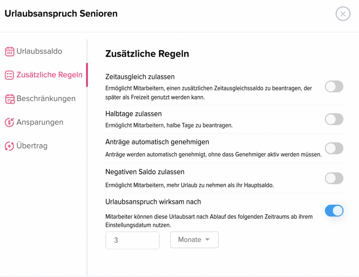This screenshot has width=359, height=277.
Task: Click the Urlaubssaldo calendar icon
Action: pos(10,51)
